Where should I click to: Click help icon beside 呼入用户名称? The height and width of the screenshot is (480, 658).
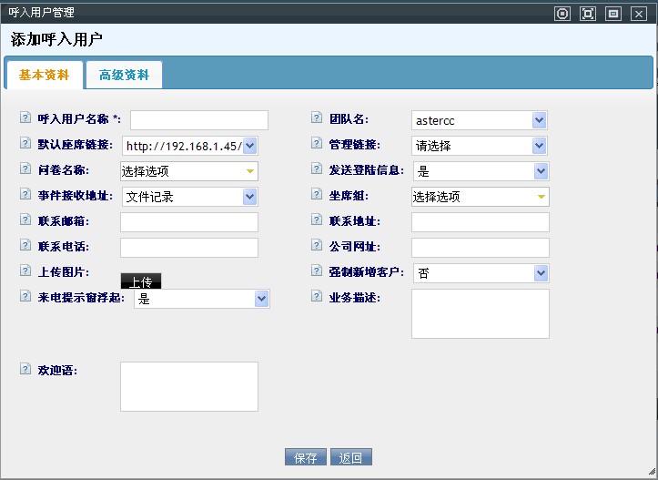(25, 118)
